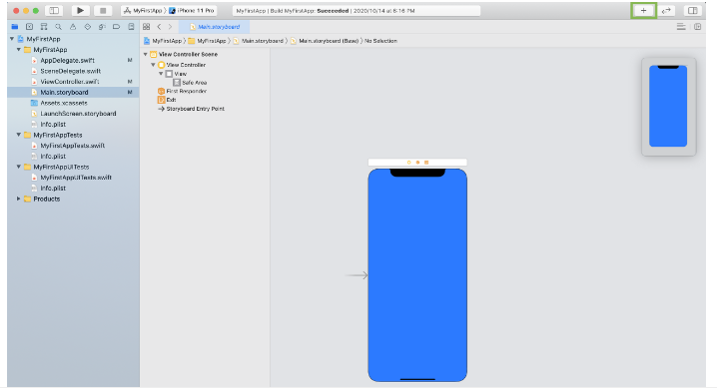Add an editor on the right
717x390 pixels.
point(697,27)
